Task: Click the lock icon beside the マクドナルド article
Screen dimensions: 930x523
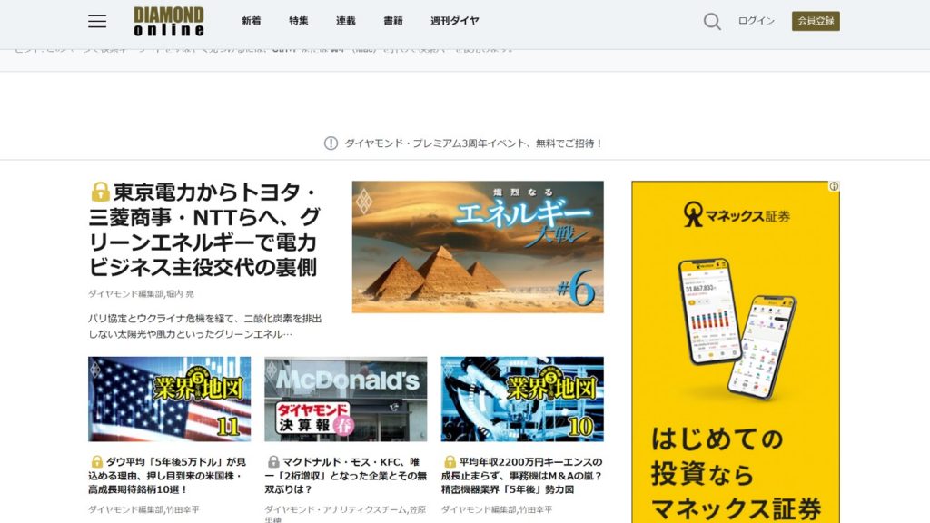Action: [272, 461]
